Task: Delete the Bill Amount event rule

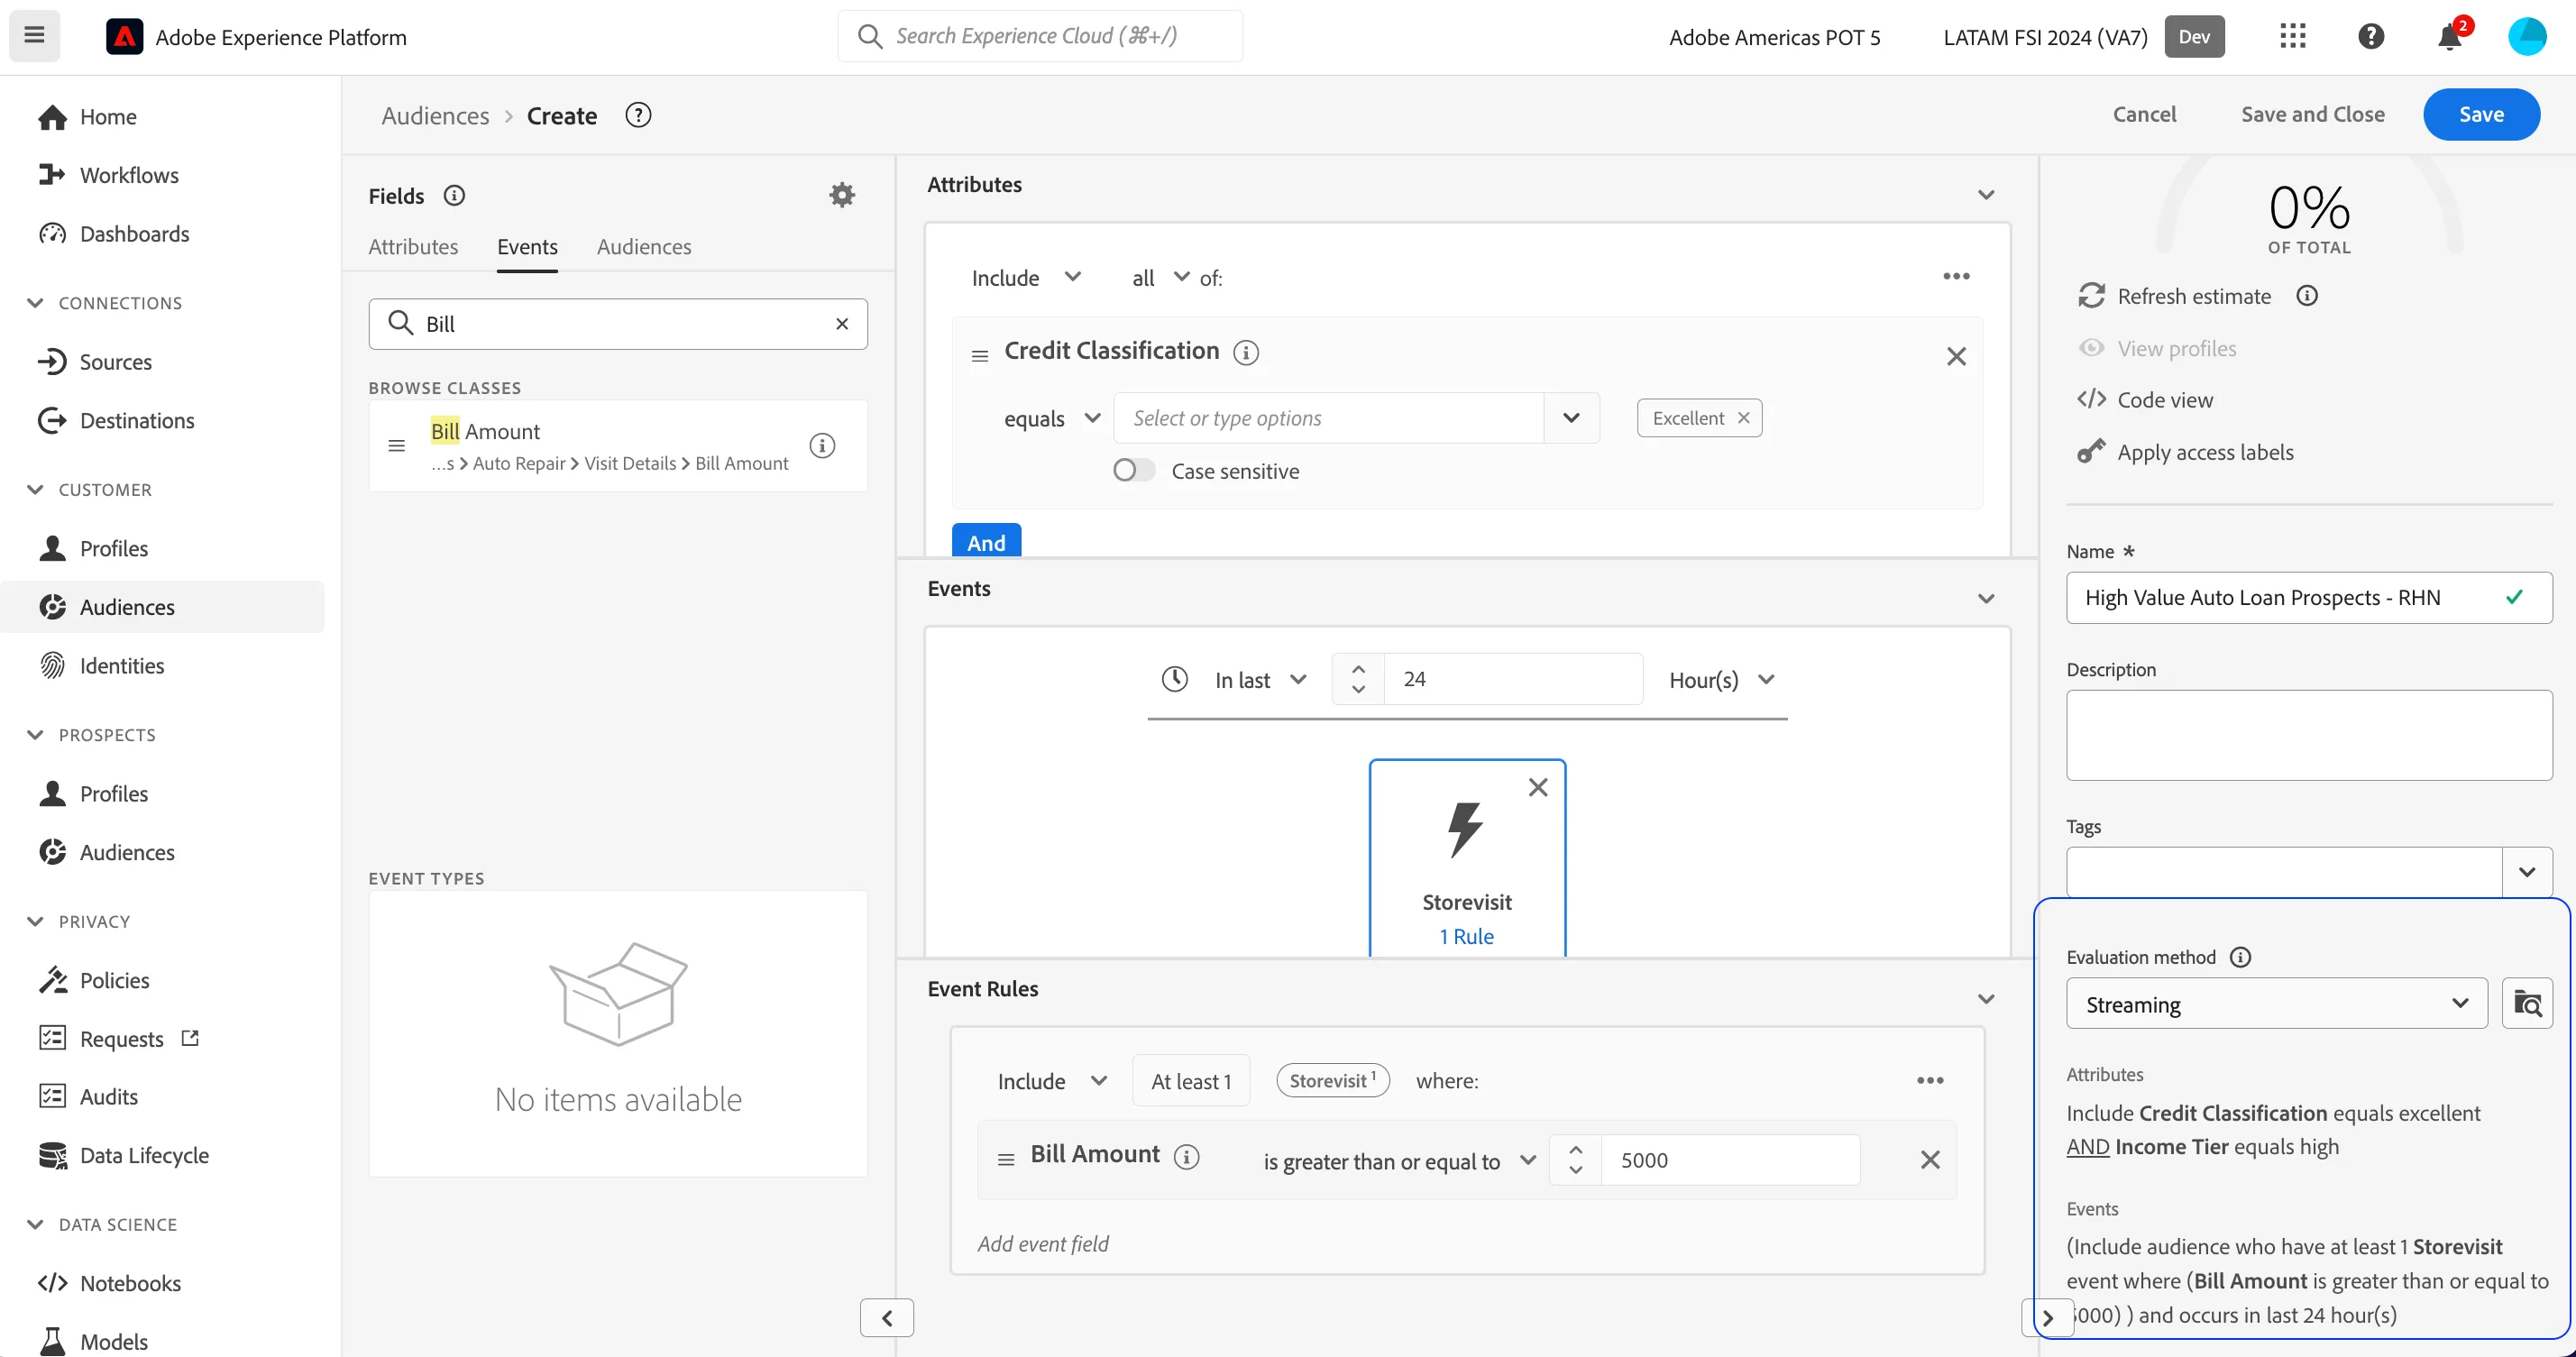Action: coord(1930,1159)
